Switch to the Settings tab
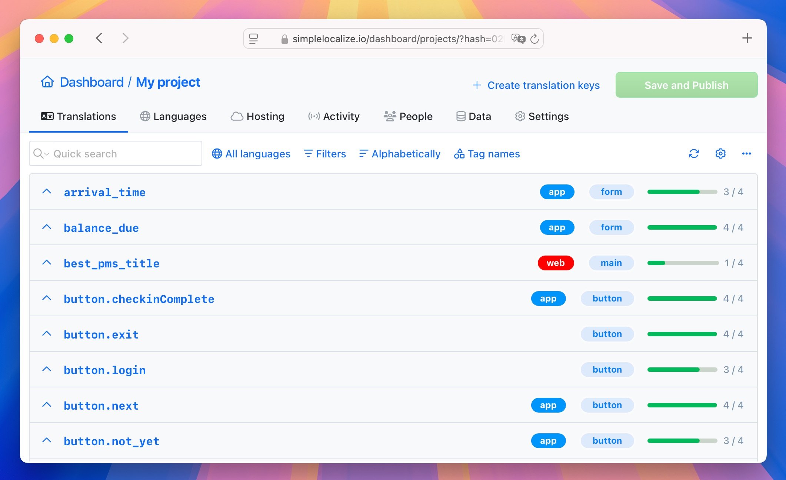This screenshot has width=786, height=480. [x=542, y=116]
